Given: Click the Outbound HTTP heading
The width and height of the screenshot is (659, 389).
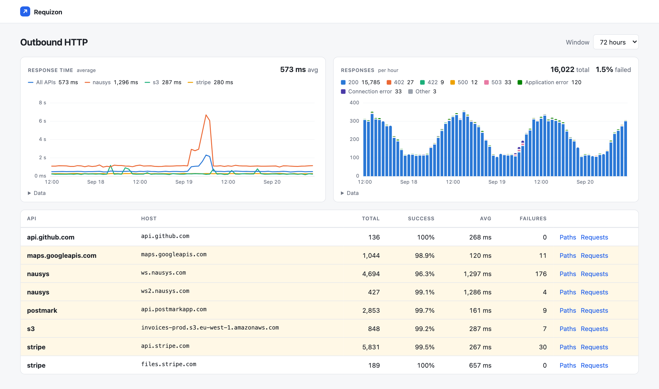Looking at the screenshot, I should coord(54,42).
